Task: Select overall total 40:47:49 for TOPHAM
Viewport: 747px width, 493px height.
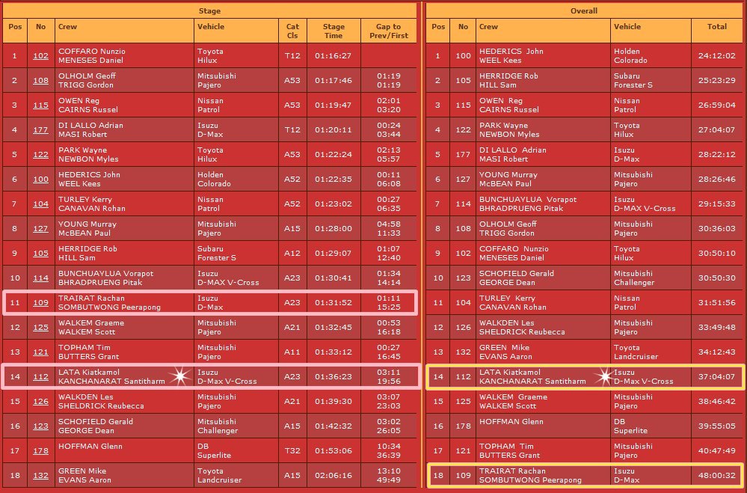Action: click(x=717, y=450)
